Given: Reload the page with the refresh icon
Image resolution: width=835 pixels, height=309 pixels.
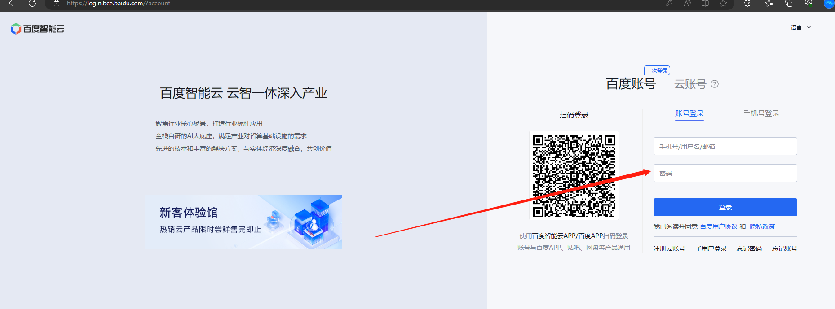Looking at the screenshot, I should 32,3.
